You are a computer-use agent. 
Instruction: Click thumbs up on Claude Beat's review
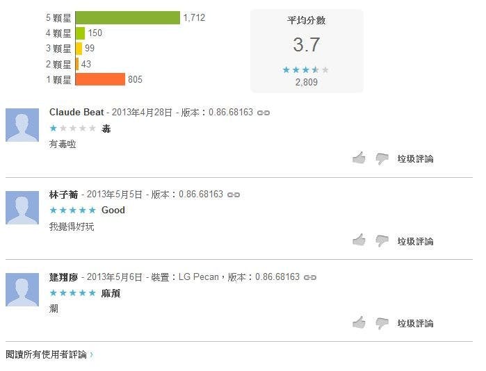pyautogui.click(x=359, y=158)
